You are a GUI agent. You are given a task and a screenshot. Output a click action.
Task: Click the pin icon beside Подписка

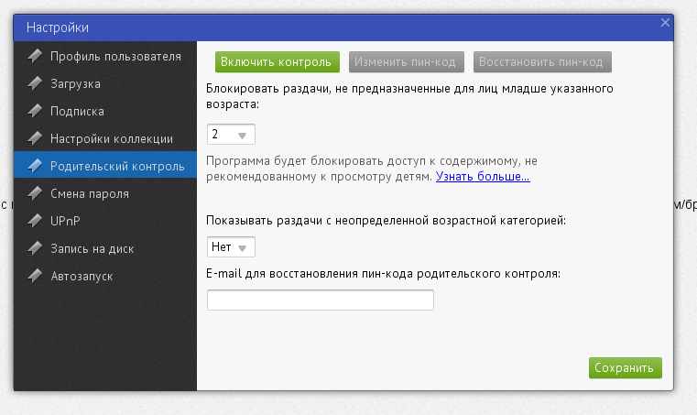coord(35,111)
